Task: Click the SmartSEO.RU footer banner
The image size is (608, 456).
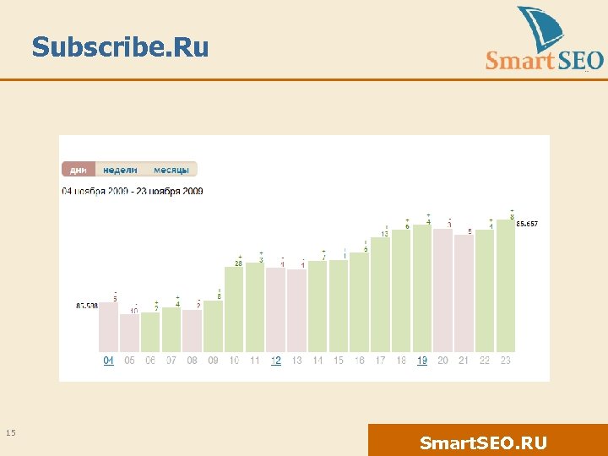Action: point(488,440)
